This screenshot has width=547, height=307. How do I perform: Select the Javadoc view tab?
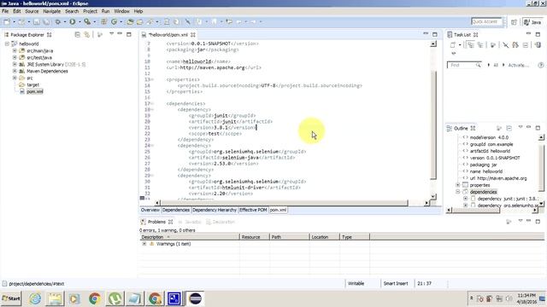[x=190, y=222]
